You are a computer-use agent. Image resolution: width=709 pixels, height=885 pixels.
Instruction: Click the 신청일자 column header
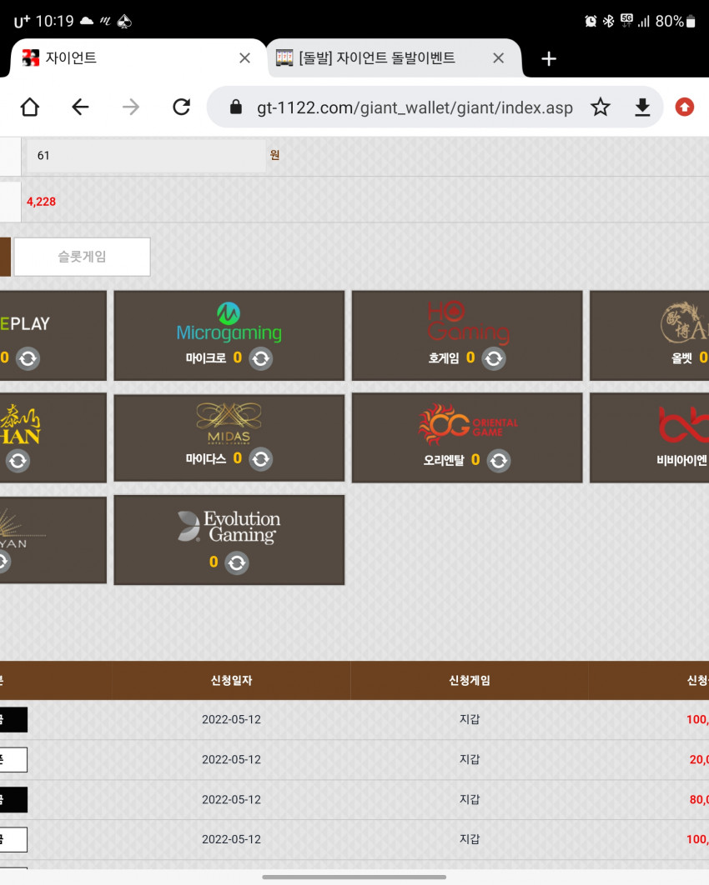[x=231, y=681]
